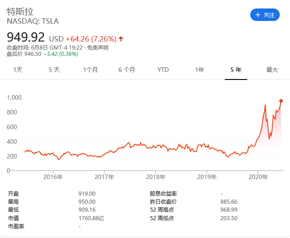Show the 6 个月 chart range
Viewport: 290px width, 238px height.
[127, 70]
